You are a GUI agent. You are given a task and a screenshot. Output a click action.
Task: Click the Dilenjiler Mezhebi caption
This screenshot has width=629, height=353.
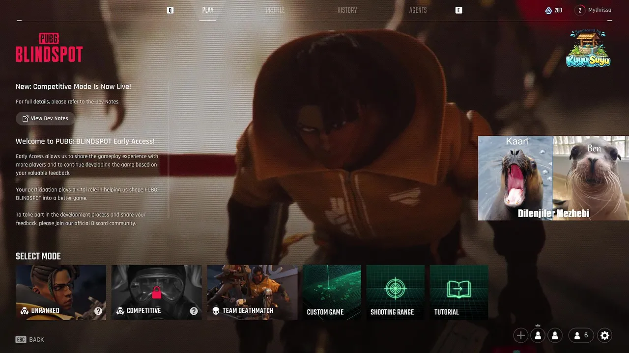pyautogui.click(x=553, y=213)
